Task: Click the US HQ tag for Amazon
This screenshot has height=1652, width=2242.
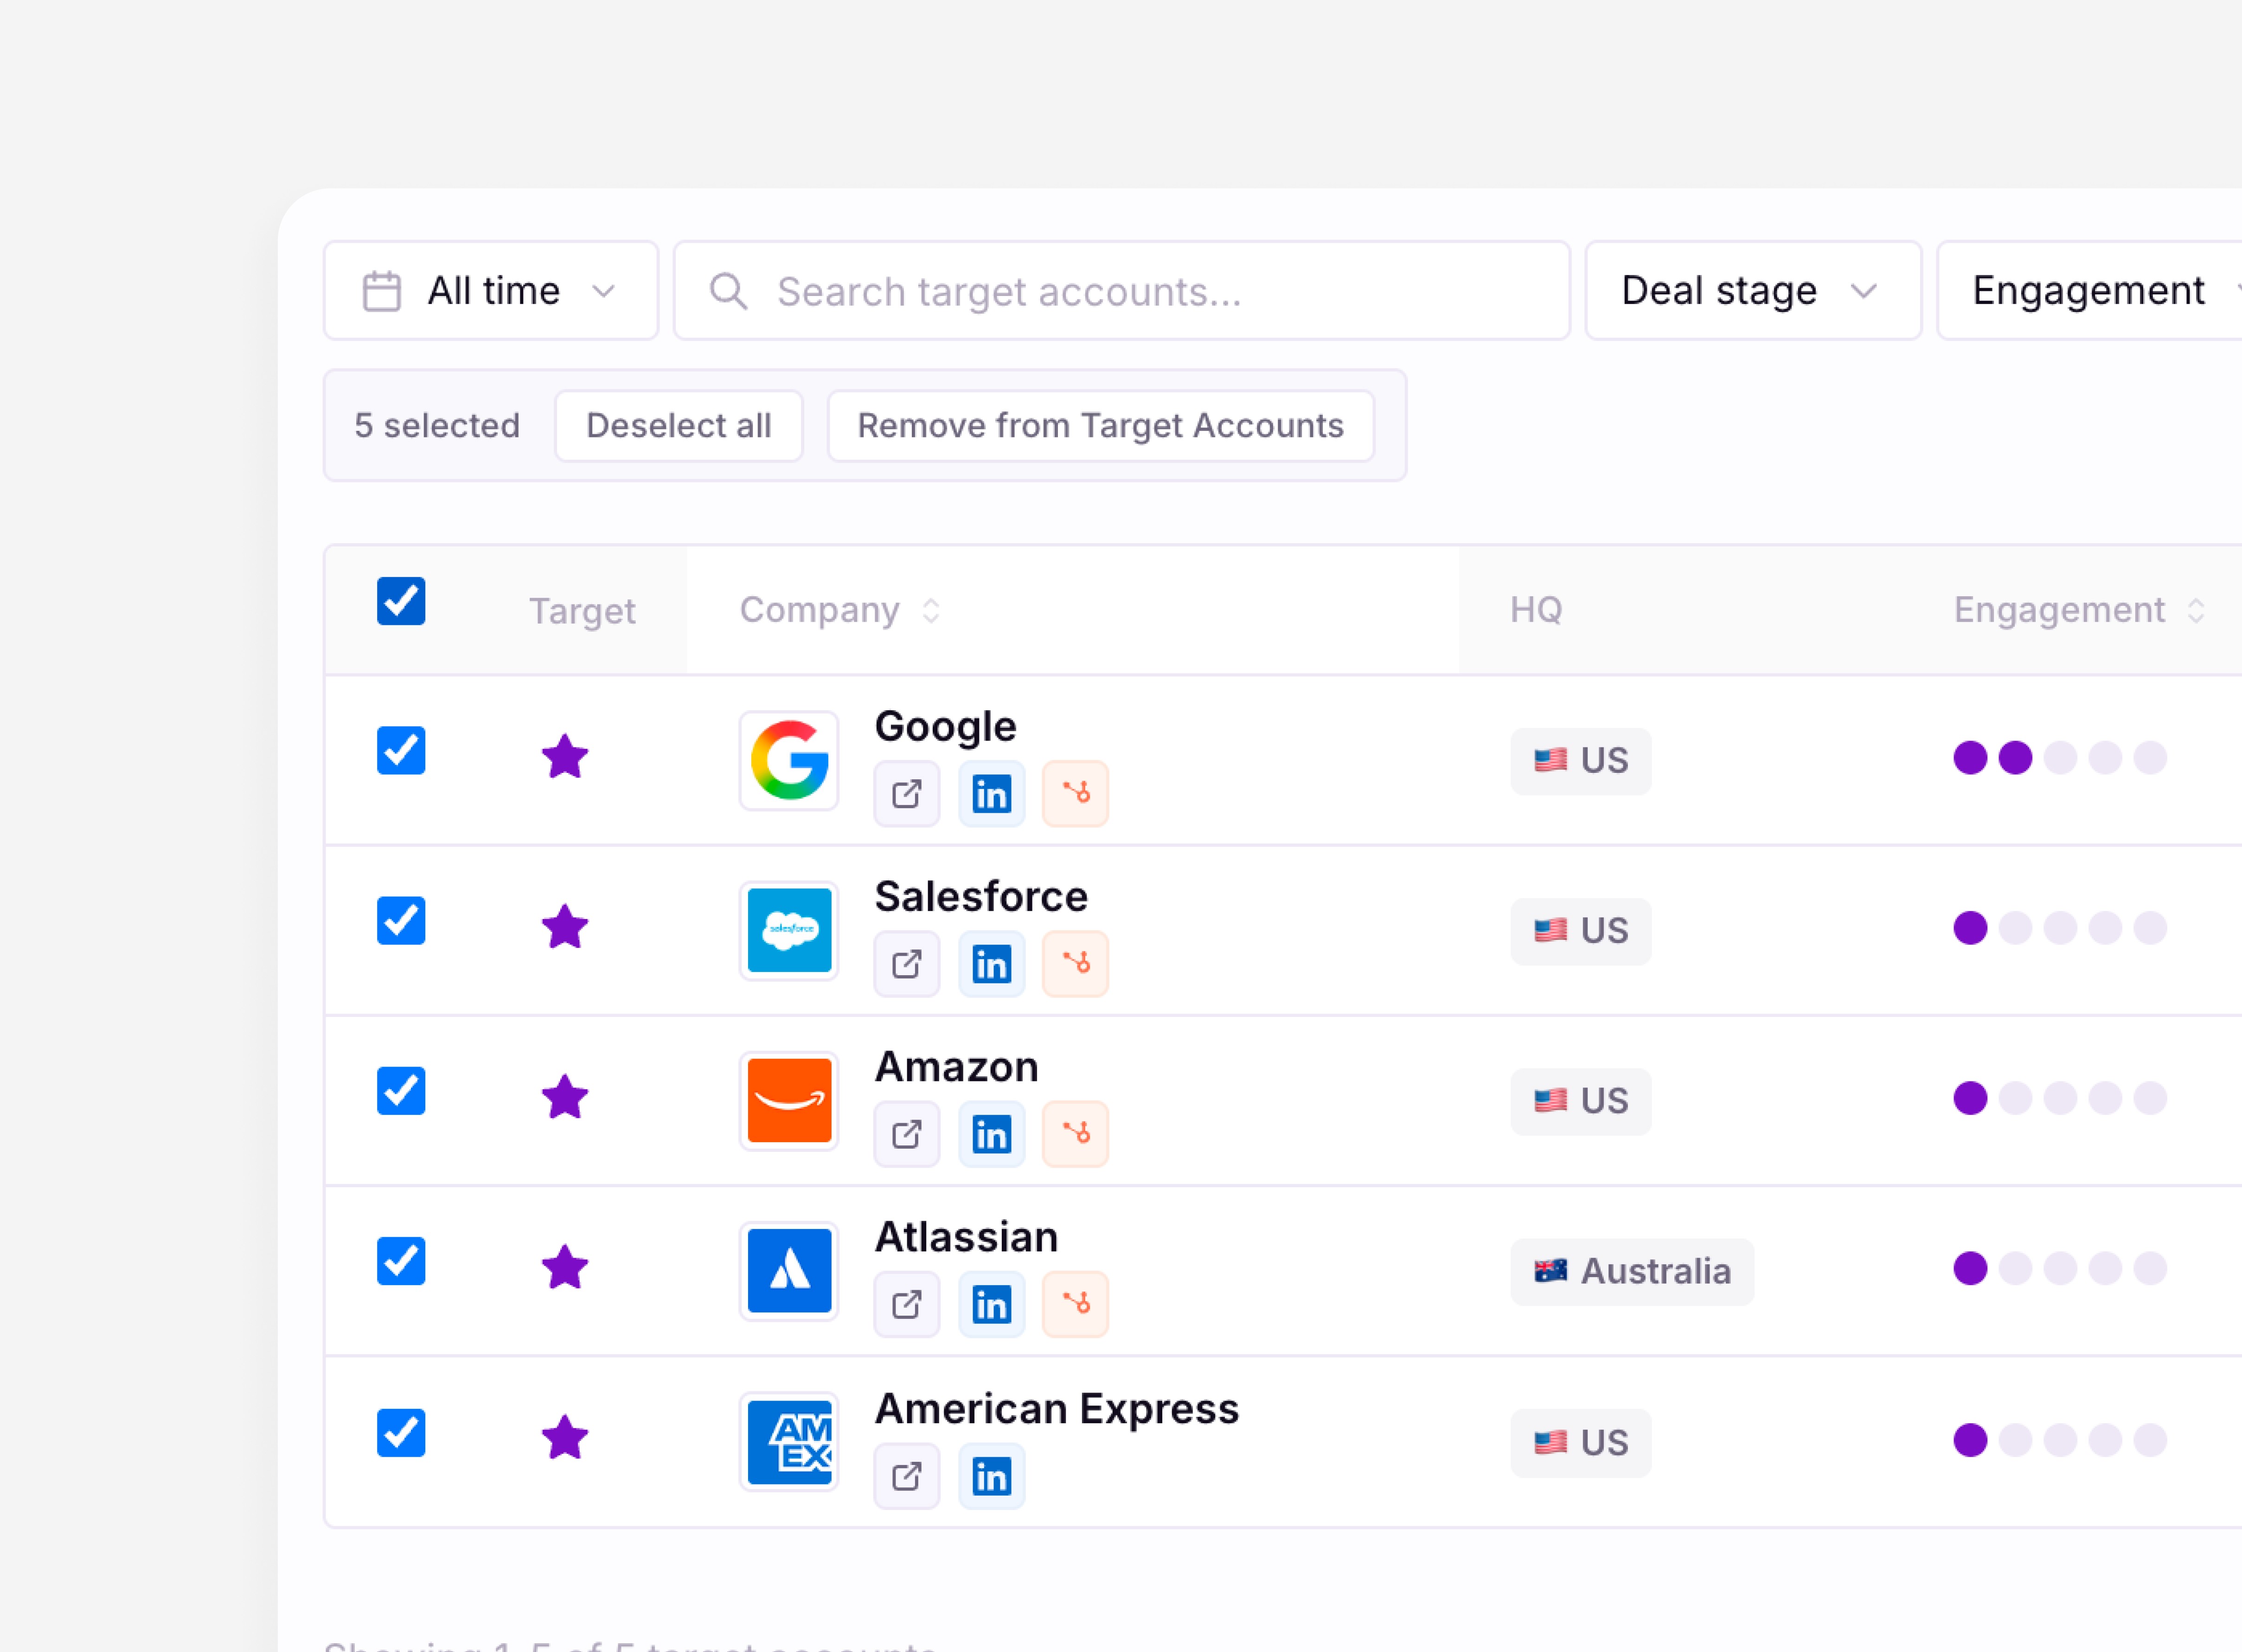Action: coord(1581,1101)
